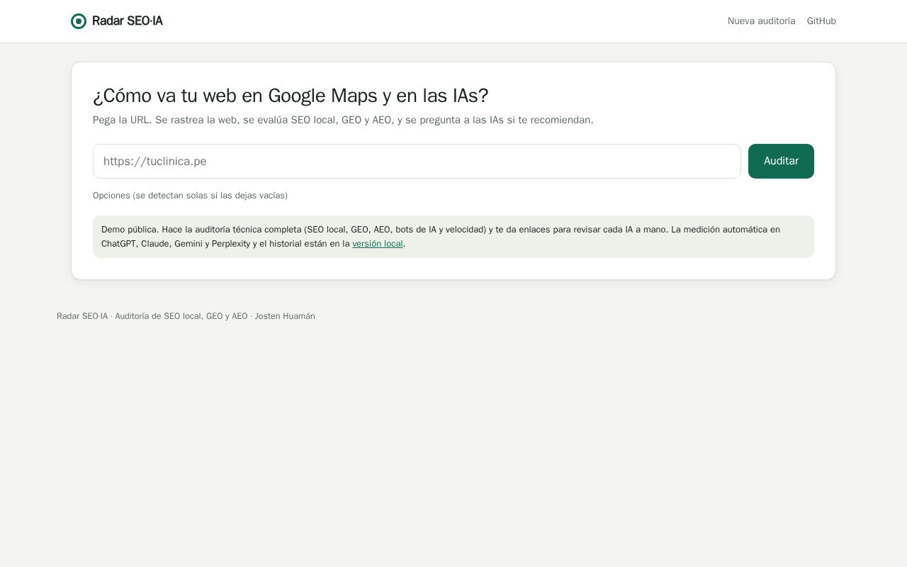
Task: Click the Auditar button
Action: [781, 161]
